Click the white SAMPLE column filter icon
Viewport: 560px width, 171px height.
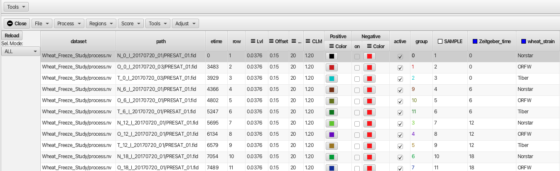point(440,42)
